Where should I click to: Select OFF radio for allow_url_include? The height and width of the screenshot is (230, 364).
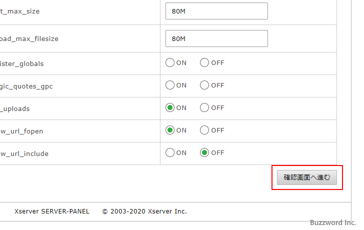[x=204, y=153]
